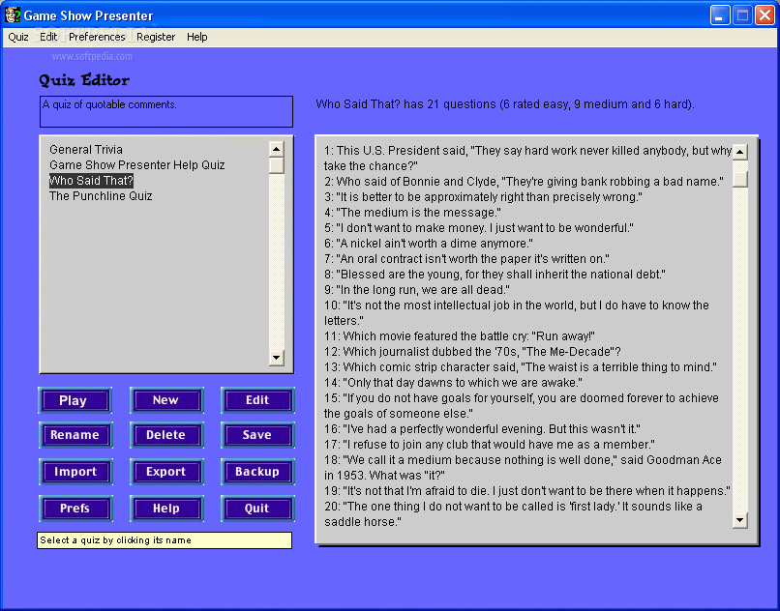Viewport: 780px width, 611px height.
Task: Click the question list scrollbar thumb
Action: tap(740, 179)
